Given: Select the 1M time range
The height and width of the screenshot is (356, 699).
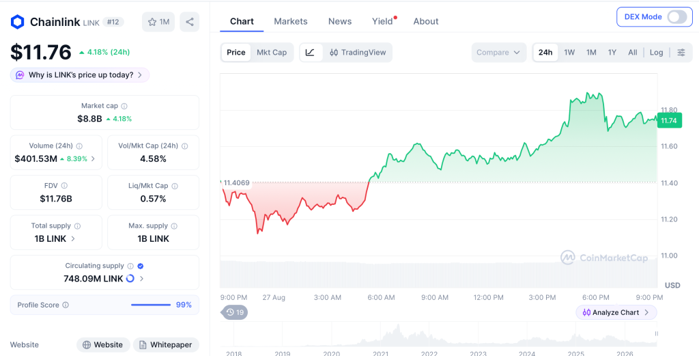Looking at the screenshot, I should (591, 52).
